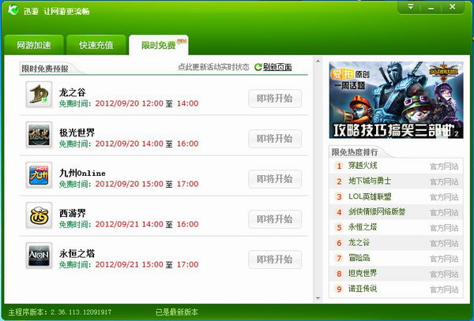Click the 限免热度排行 section header
The width and height of the screenshot is (474, 321).
pyautogui.click(x=355, y=152)
